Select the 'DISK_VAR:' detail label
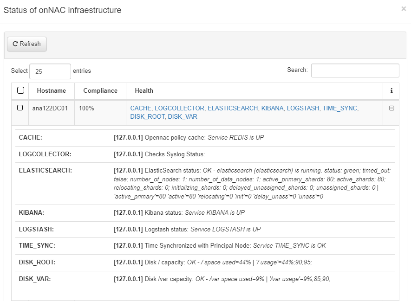This screenshot has width=411, height=301. click(35, 279)
